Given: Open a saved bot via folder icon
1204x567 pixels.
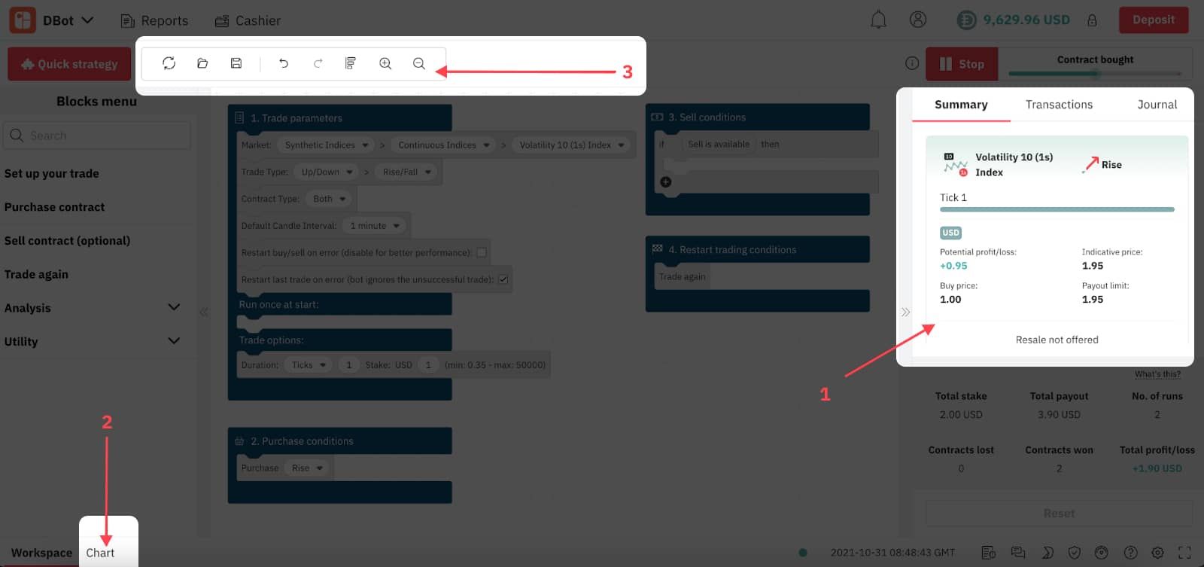Looking at the screenshot, I should (x=202, y=63).
